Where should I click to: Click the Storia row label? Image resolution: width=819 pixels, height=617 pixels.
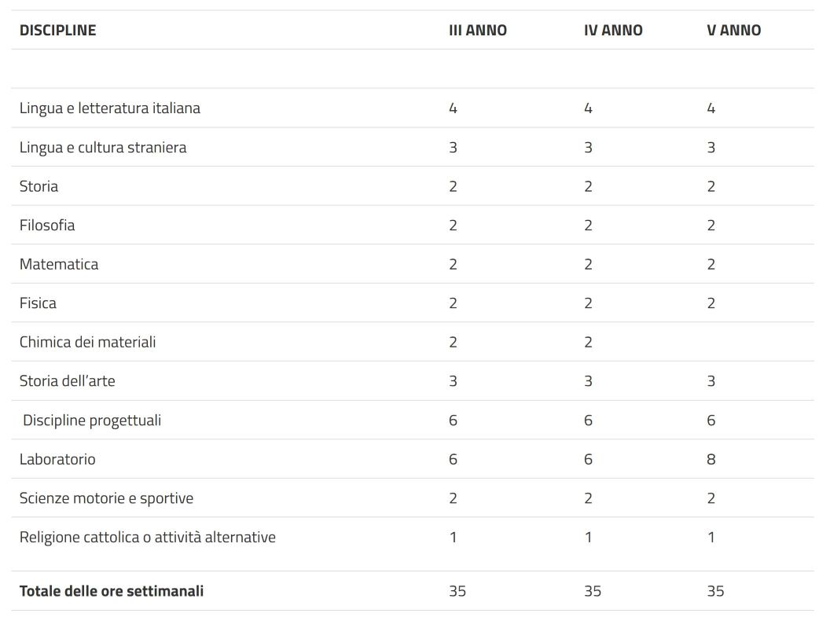39,186
